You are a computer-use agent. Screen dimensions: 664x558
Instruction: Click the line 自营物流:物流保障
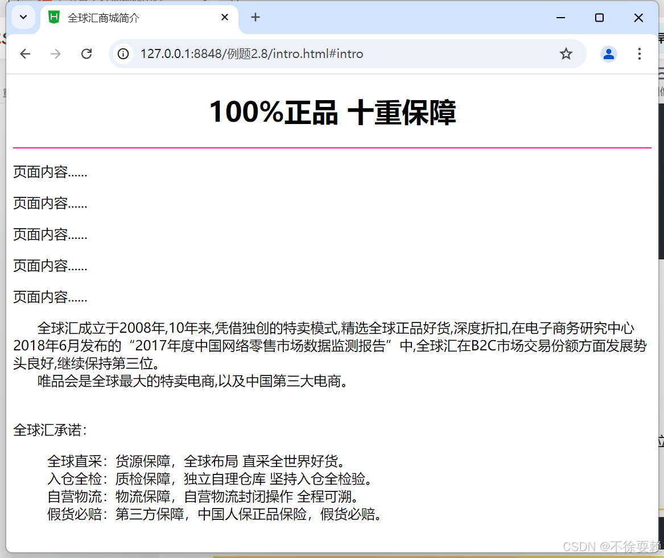tap(203, 496)
